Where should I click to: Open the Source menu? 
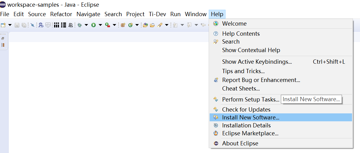point(37,14)
